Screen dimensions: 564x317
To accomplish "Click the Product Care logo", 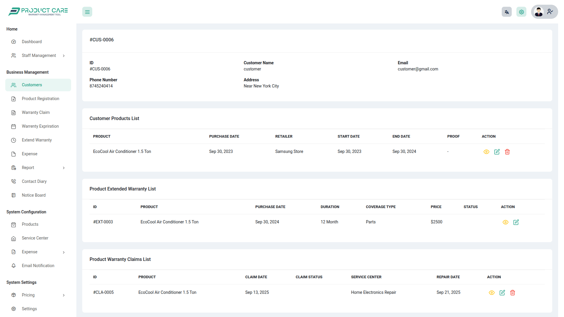I will coord(38,11).
